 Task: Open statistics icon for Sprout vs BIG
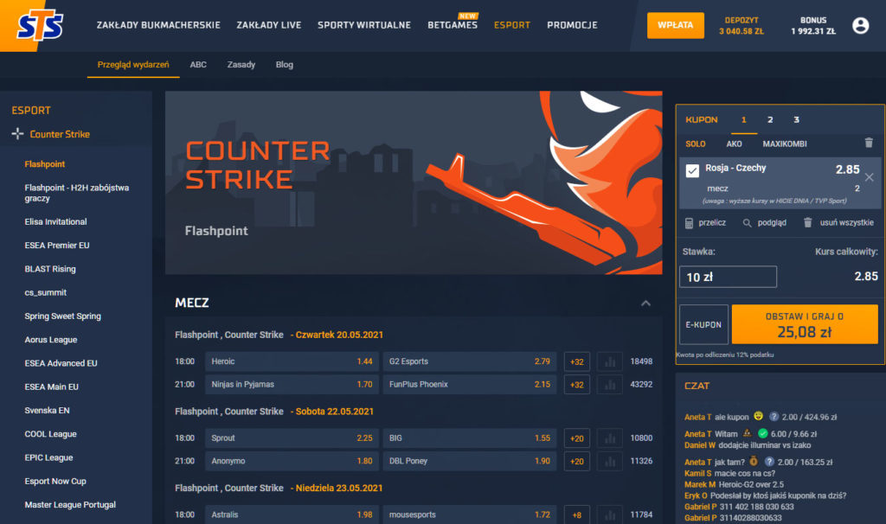(610, 438)
